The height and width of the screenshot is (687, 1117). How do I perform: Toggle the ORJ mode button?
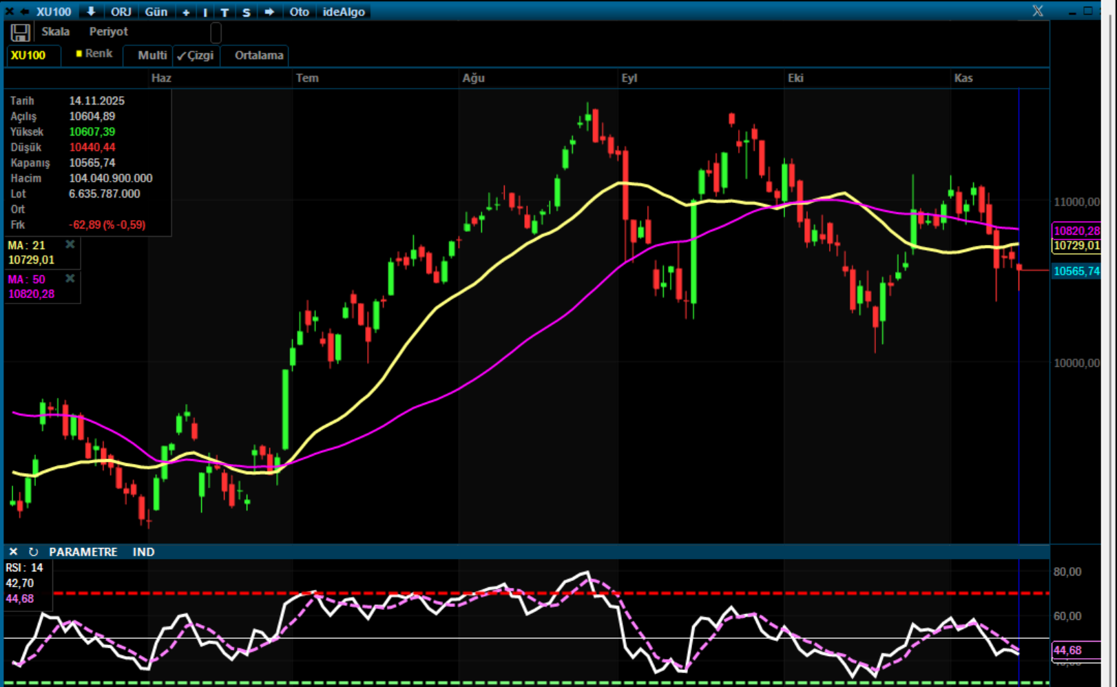point(121,12)
